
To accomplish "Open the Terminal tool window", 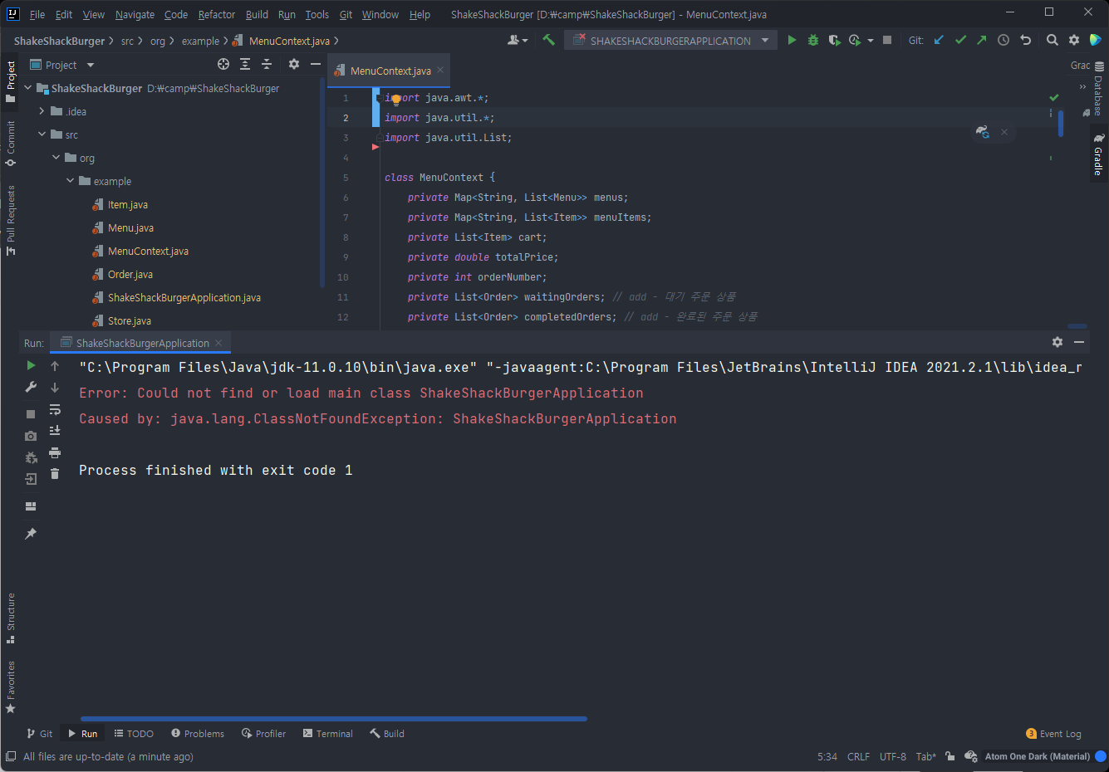I will click(328, 734).
